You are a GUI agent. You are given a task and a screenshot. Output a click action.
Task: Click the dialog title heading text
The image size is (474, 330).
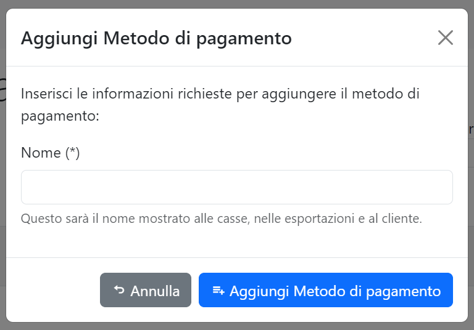pyautogui.click(x=156, y=39)
